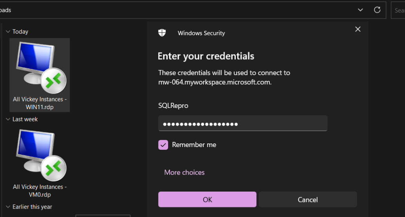Collapse the Today file group
The width and height of the screenshot is (405, 217).
8,32
